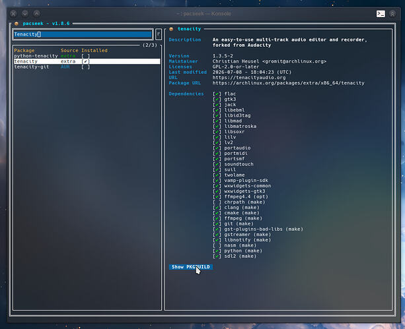Click the libmatroska dependency entry
405x329 pixels.
[240, 127]
